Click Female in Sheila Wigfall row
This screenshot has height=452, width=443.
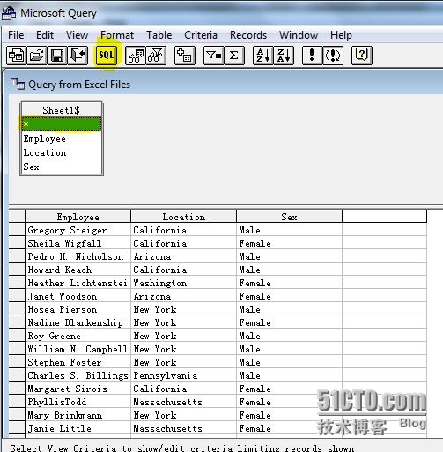(x=289, y=243)
